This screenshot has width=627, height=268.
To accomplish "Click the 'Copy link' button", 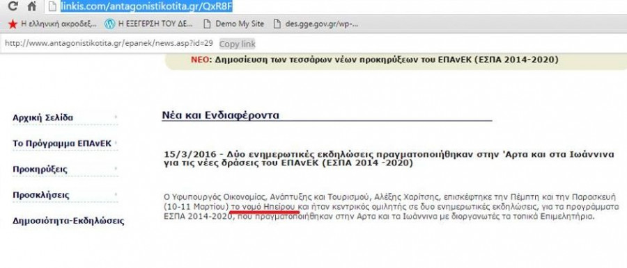I will 237,44.
